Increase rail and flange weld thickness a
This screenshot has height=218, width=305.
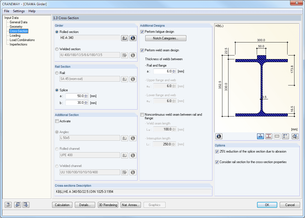tap(174, 70)
